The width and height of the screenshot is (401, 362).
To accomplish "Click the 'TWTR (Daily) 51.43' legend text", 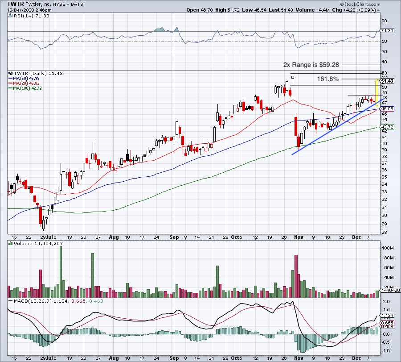I will coord(38,73).
